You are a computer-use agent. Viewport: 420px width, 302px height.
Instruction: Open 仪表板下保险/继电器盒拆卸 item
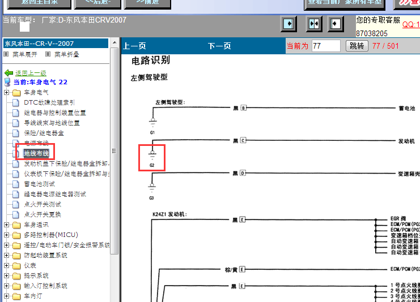[x=66, y=174]
